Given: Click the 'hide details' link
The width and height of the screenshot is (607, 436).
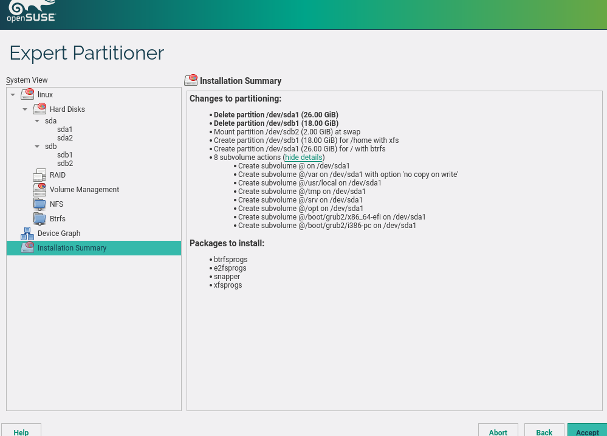Looking at the screenshot, I should [303, 157].
